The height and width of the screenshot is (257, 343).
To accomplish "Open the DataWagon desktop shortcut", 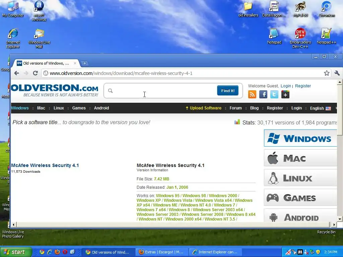I will (x=274, y=9).
